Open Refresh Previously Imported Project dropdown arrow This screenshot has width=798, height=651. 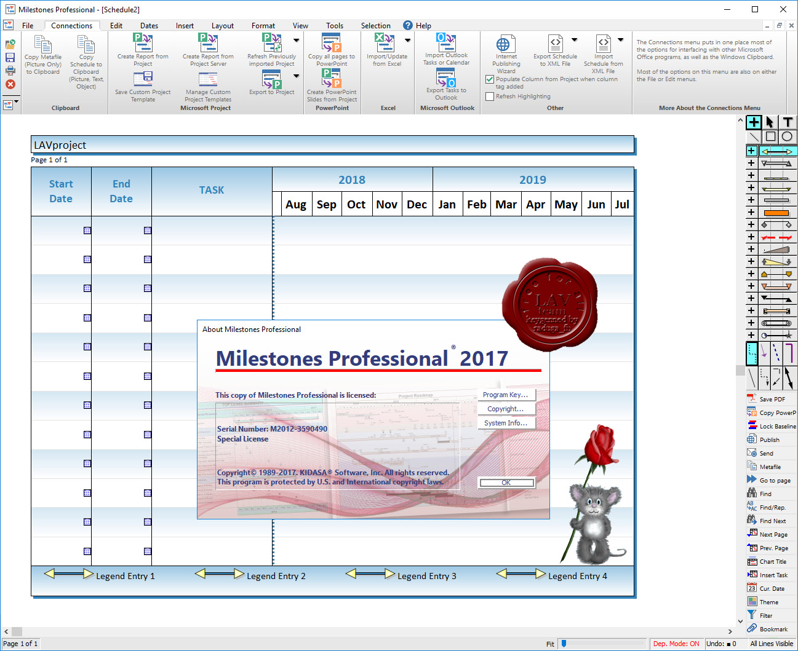[x=297, y=41]
